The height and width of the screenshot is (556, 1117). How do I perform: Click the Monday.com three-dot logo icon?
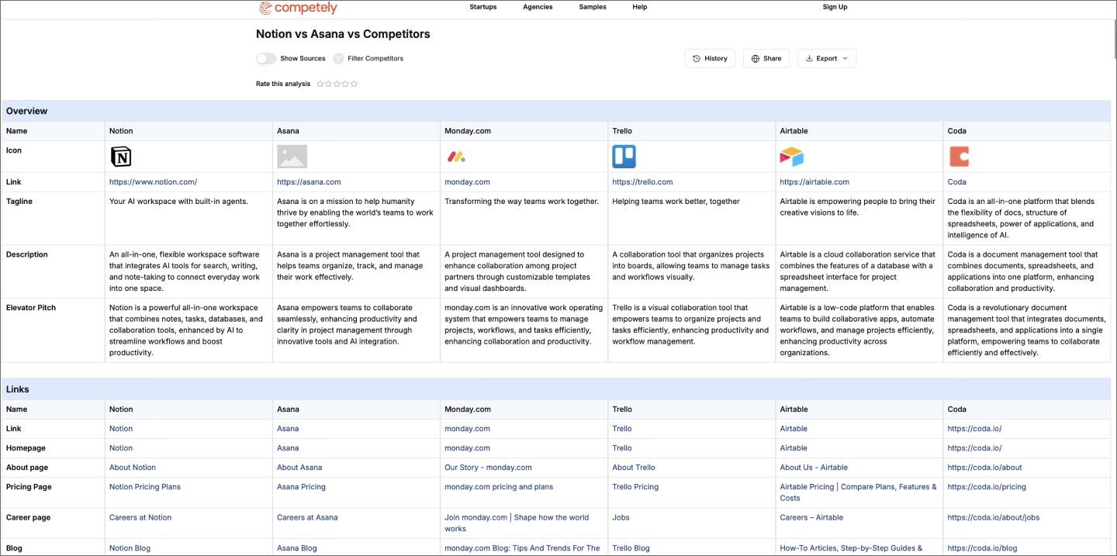(456, 156)
